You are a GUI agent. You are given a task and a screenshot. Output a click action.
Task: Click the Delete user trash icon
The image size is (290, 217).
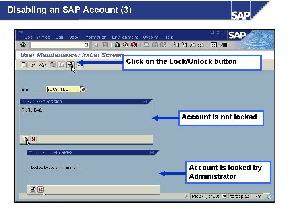tap(52, 65)
